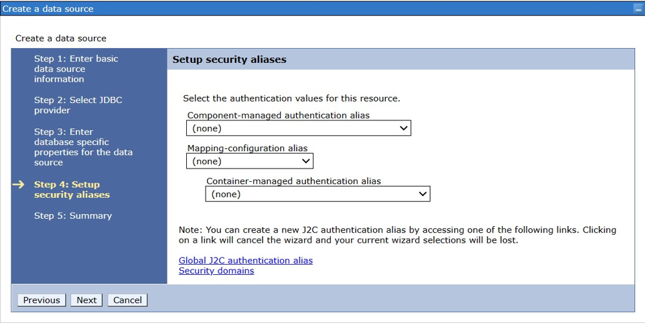
Task: Cancel the data source wizard
Action: [127, 300]
